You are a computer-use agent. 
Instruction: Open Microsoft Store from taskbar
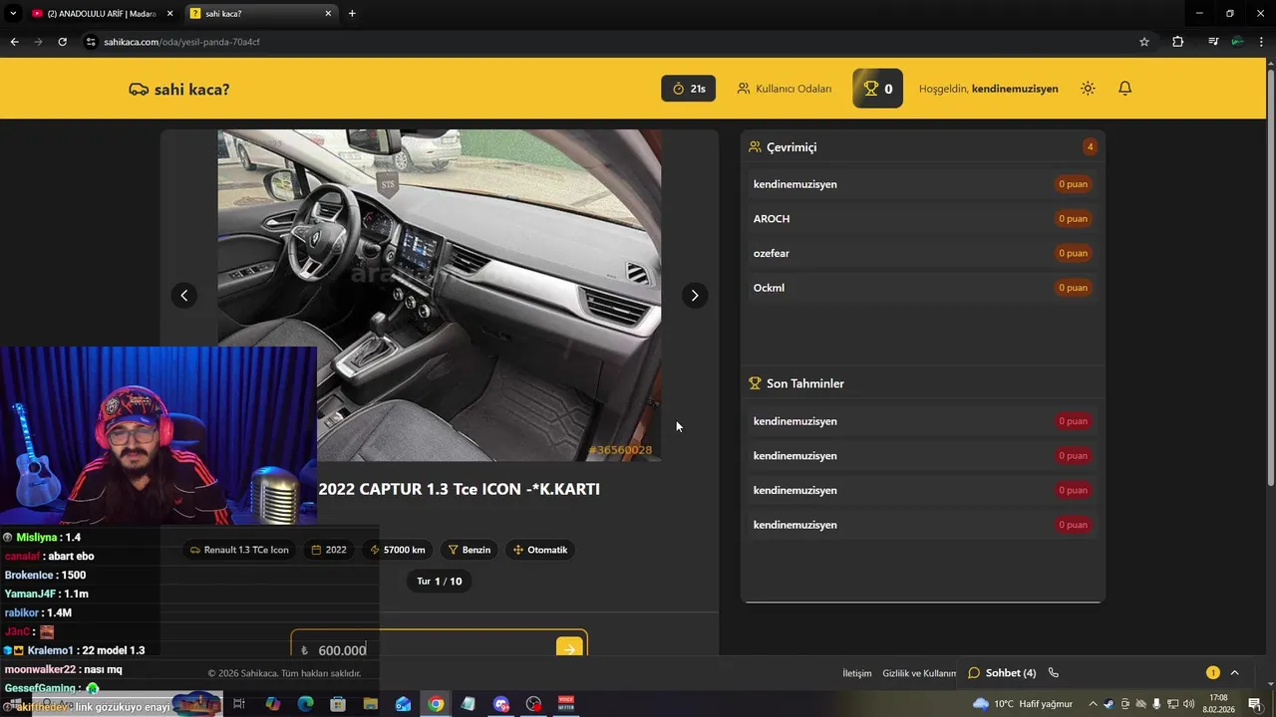click(338, 704)
